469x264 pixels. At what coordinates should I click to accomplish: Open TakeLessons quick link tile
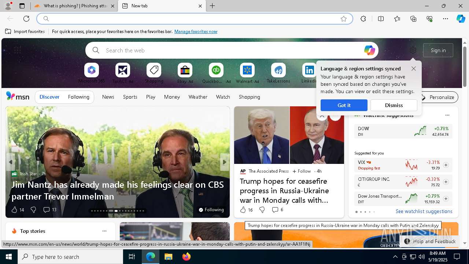[x=278, y=73]
